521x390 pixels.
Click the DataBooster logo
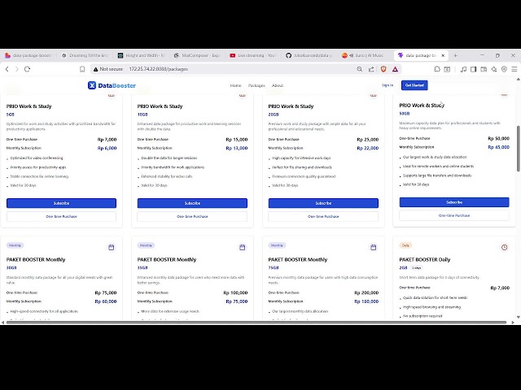click(112, 85)
